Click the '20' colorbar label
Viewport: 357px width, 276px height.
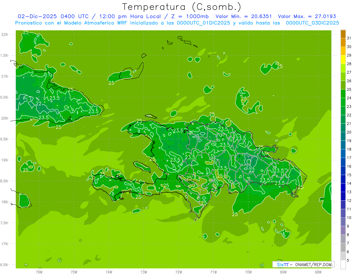tap(349, 132)
